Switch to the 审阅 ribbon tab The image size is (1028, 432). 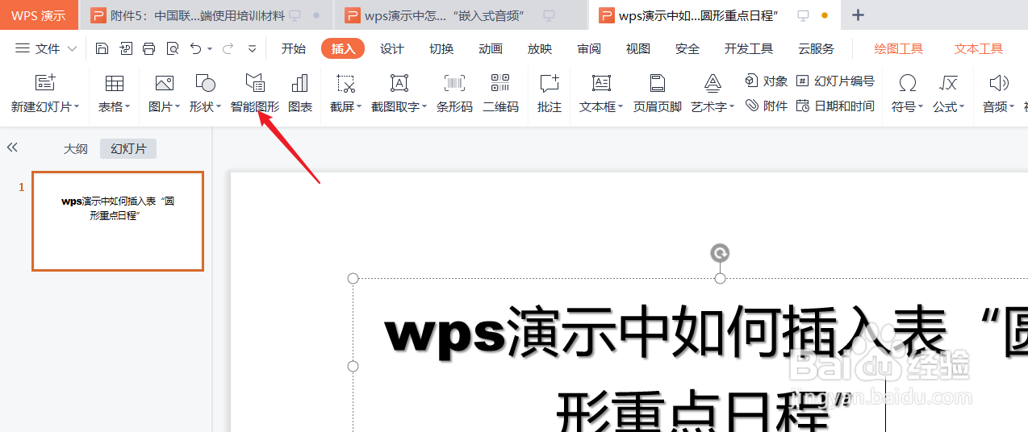coord(589,48)
